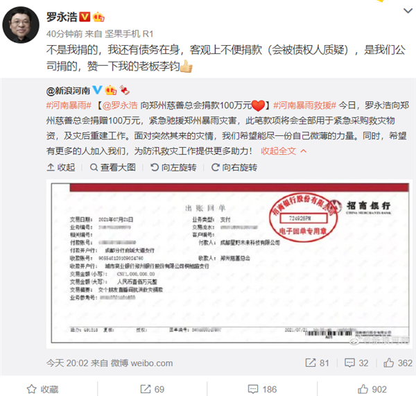Image resolution: width=416 pixels, height=396 pixels.
Task: Open the @新浪河南 account link
Action: click(x=68, y=91)
